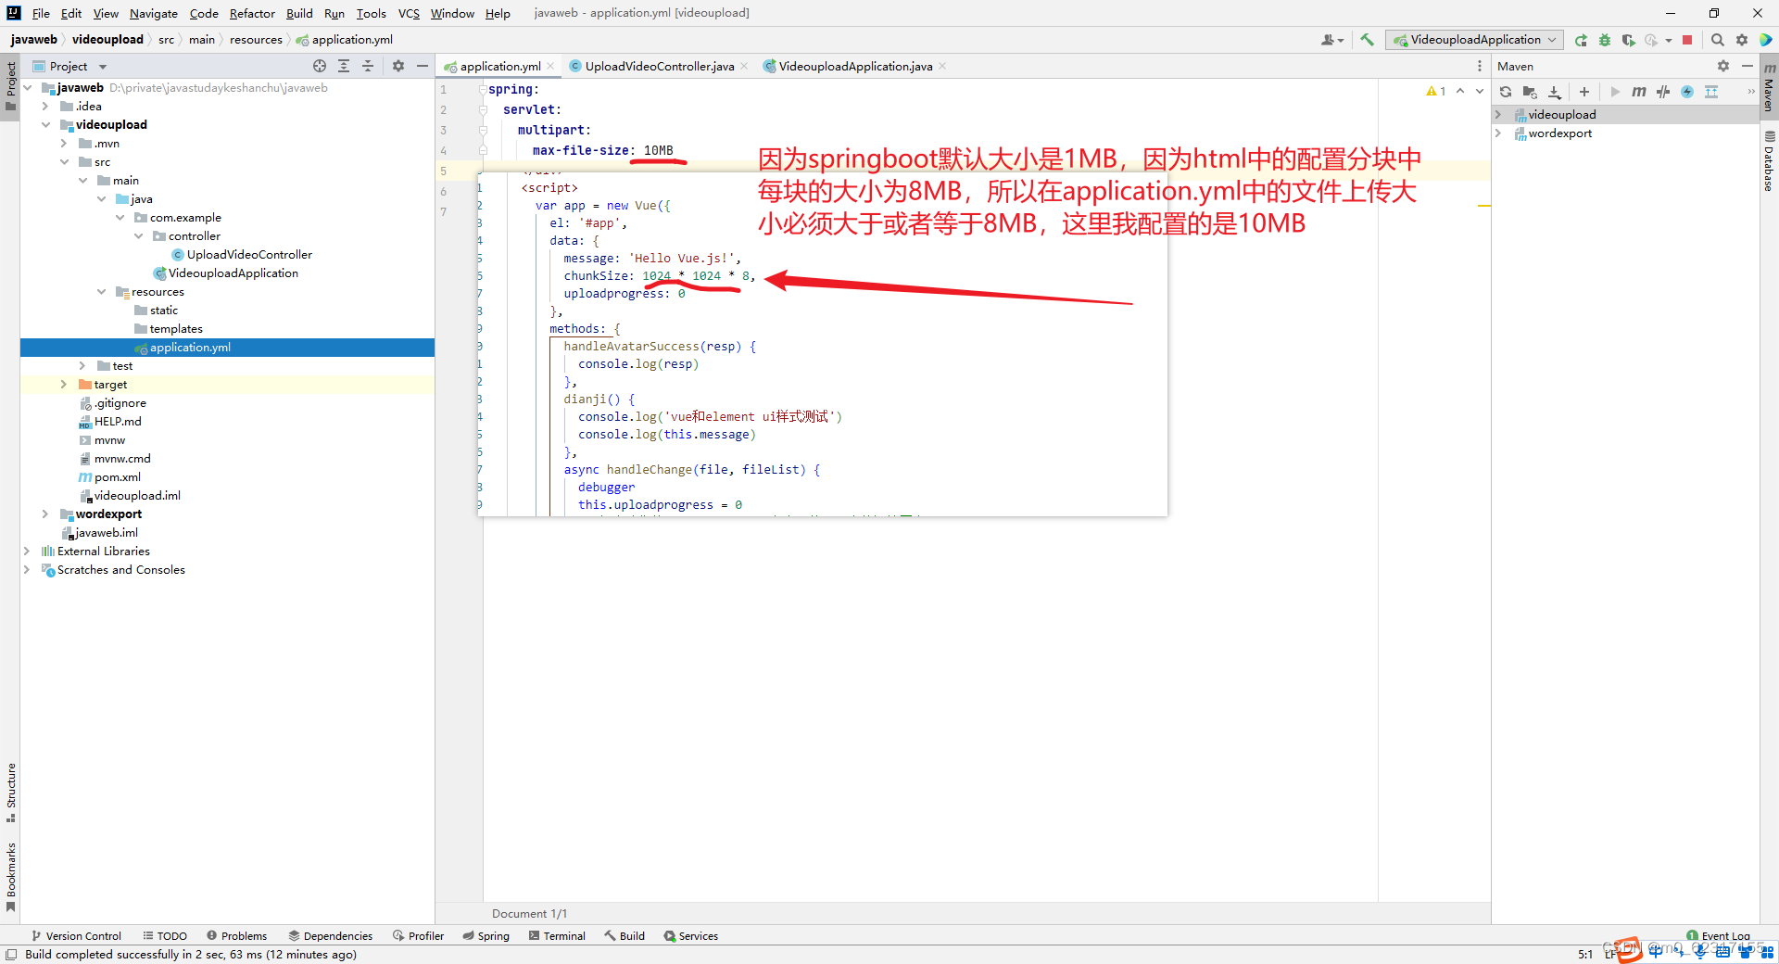Close the application.yml editor tab
Screen dimensions: 1779x964
(x=550, y=66)
